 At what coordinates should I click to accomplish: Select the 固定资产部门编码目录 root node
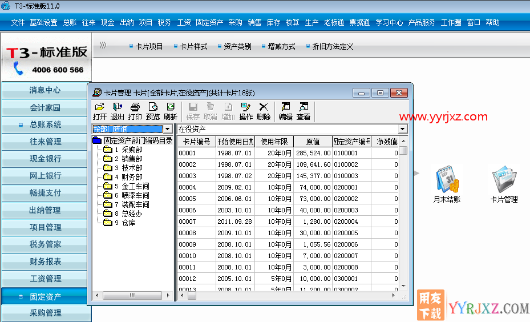(133, 140)
